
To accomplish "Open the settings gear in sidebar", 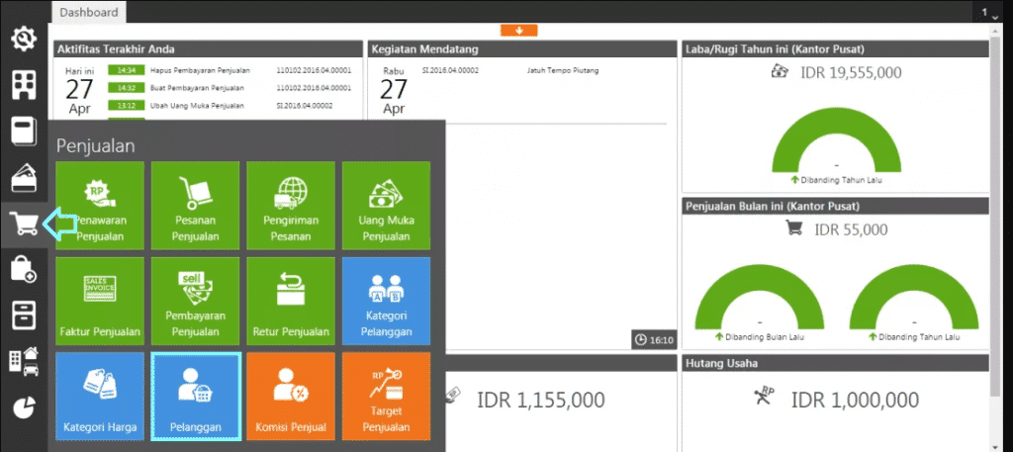I will 24,39.
